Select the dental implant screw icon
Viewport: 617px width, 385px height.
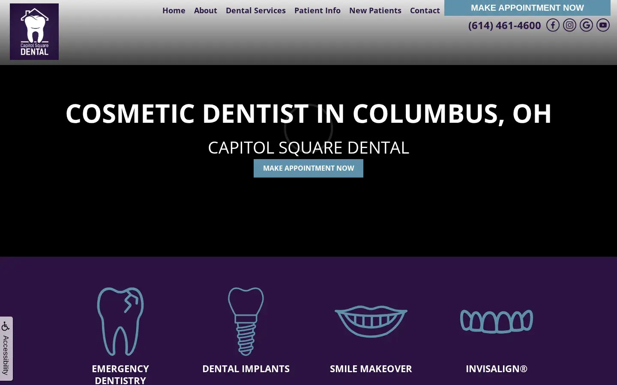[x=246, y=321]
